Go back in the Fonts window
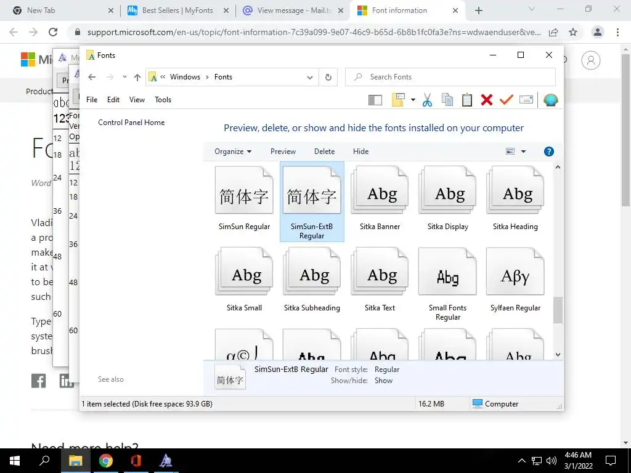Screen dimensions: 631x473 tap(92, 77)
